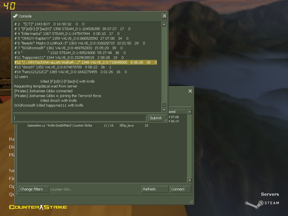Click the Steam logo at bottom right
The image size is (288, 216).
262,204
